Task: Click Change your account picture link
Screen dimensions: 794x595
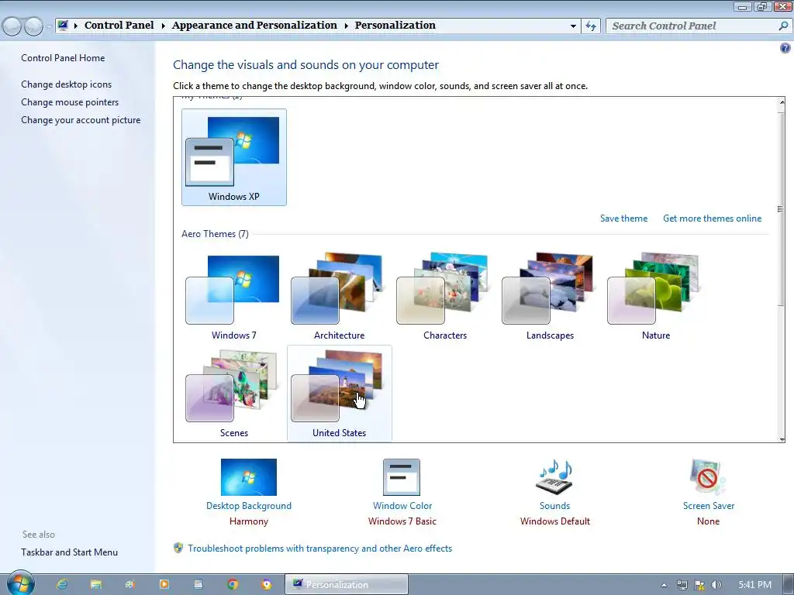Action: tap(81, 120)
